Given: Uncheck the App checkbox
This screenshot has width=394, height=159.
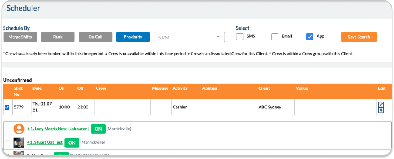Looking at the screenshot, I should point(310,37).
